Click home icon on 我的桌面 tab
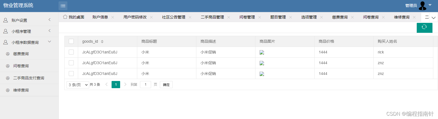This screenshot has width=438, height=119. coord(65,17)
